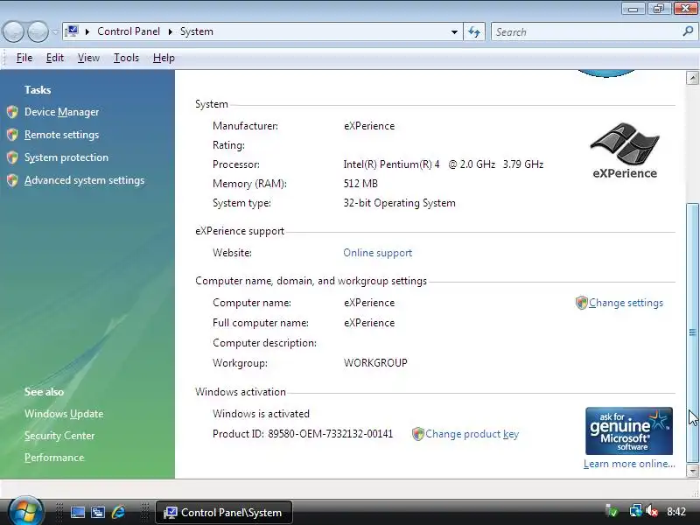Open the Tools menu
This screenshot has height=525, width=700.
click(x=126, y=58)
